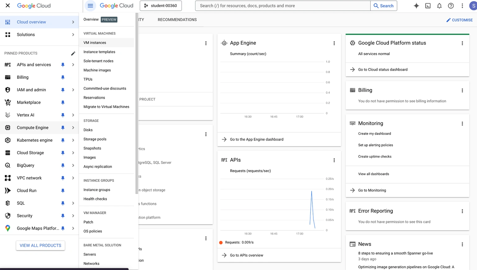Unpin Cloud Storage product
Image resolution: width=477 pixels, height=270 pixels.
click(63, 153)
